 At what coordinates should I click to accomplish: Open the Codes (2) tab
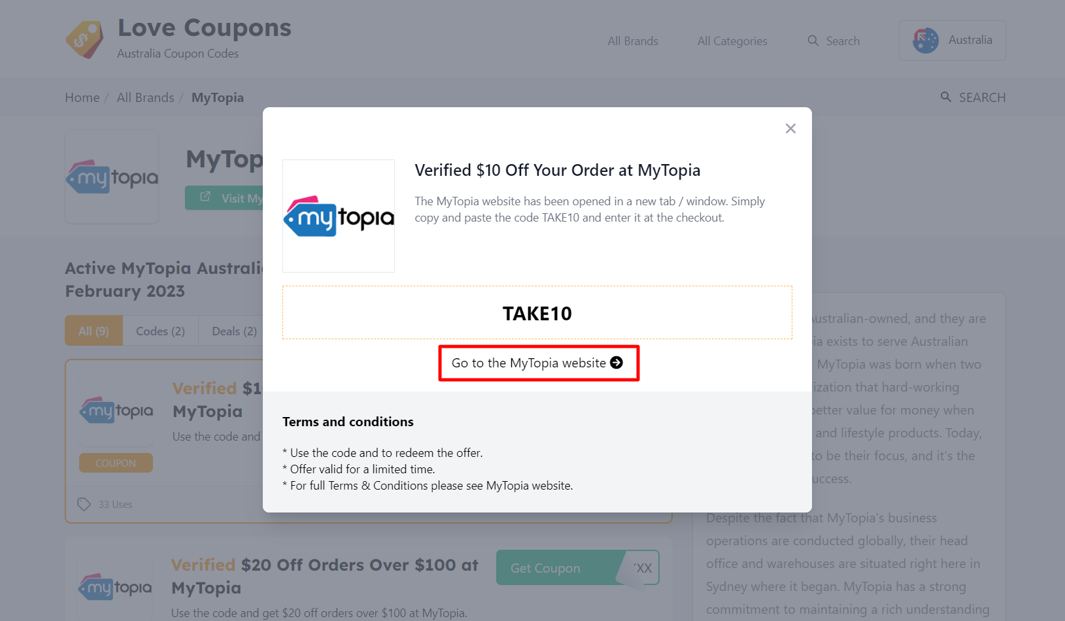pyautogui.click(x=160, y=331)
